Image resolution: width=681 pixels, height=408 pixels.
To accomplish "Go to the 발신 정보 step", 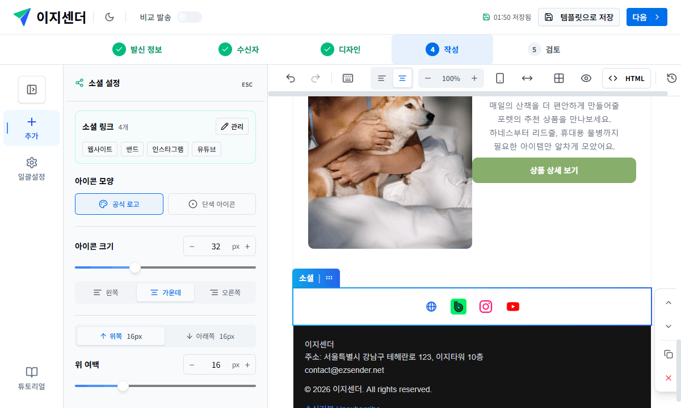I will pos(137,49).
